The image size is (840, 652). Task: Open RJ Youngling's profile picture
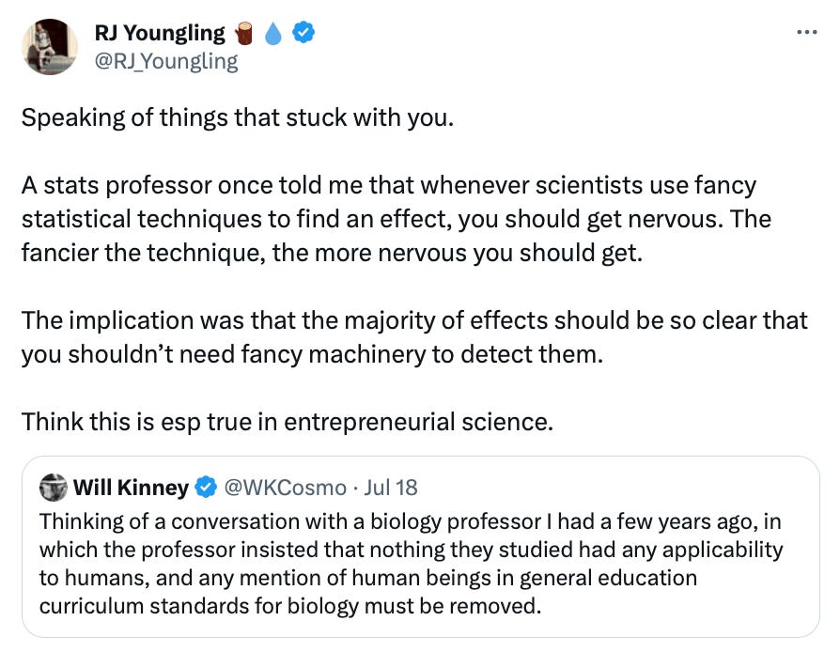[x=49, y=46]
